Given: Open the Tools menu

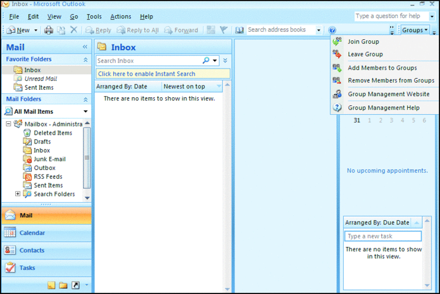Looking at the screenshot, I should pyautogui.click(x=94, y=16).
